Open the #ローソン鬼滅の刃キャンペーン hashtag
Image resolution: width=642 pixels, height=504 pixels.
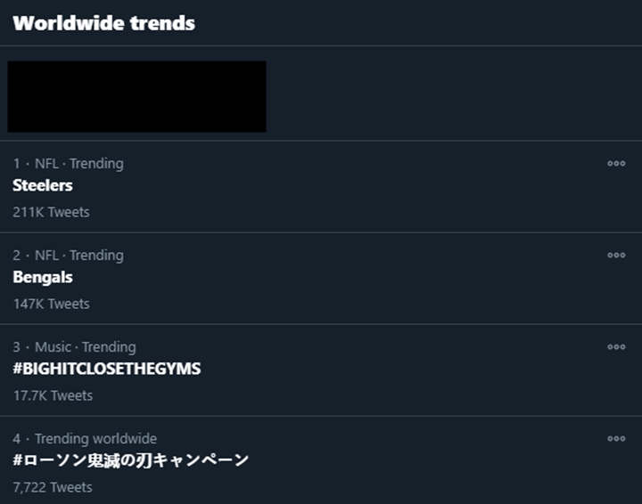(x=130, y=460)
